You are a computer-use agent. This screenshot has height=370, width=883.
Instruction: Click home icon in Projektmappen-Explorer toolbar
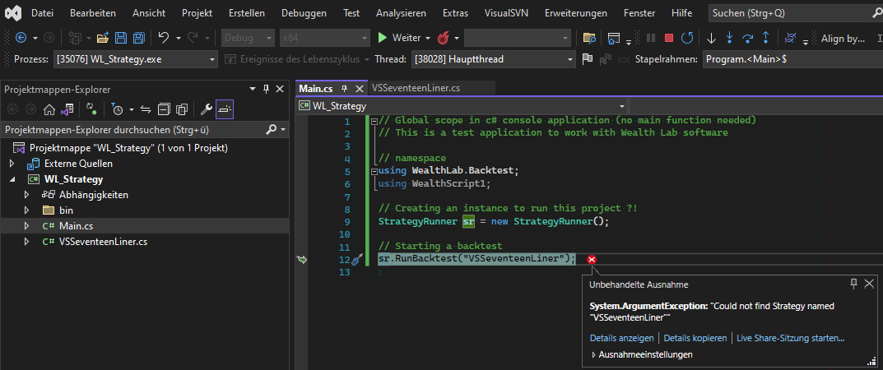[49, 109]
